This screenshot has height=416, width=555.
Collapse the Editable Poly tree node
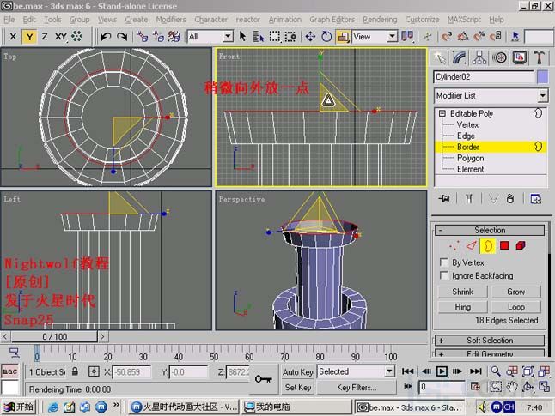pyautogui.click(x=442, y=113)
